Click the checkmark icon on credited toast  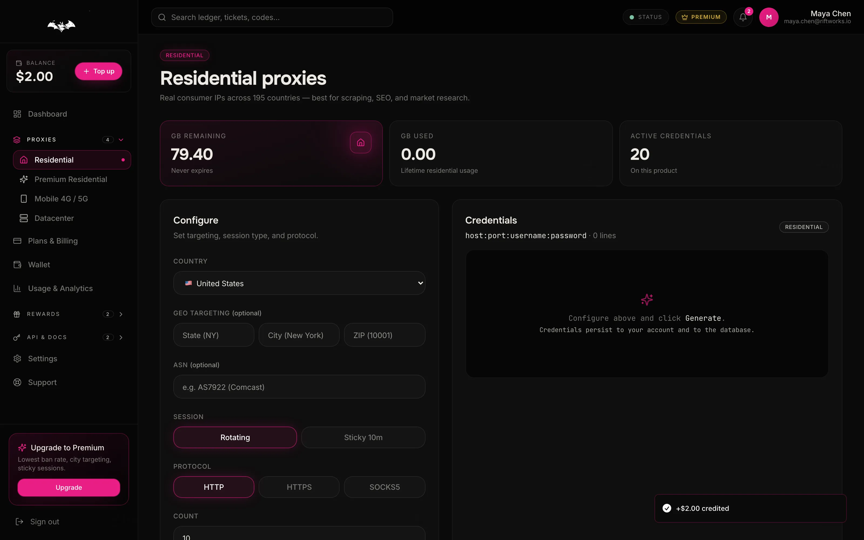pyautogui.click(x=667, y=508)
